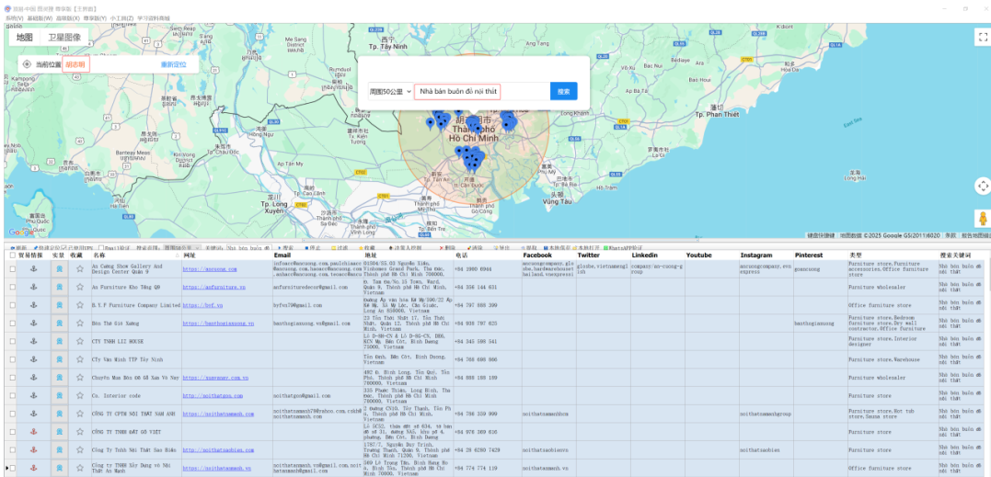The image size is (991, 477).
Task: Click 名称 column header to sort
Action: point(99,255)
